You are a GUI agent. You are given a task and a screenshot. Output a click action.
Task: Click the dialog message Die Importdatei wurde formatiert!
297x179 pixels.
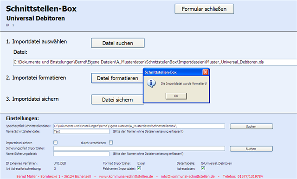point(184,83)
